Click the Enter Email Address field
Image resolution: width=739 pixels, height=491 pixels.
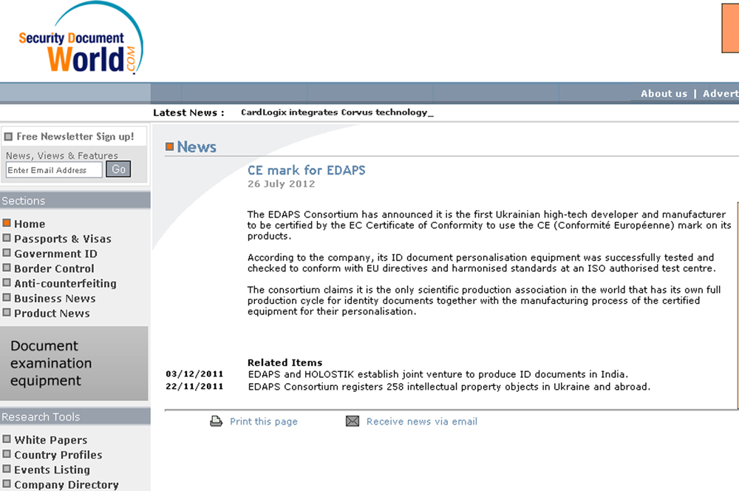(54, 170)
